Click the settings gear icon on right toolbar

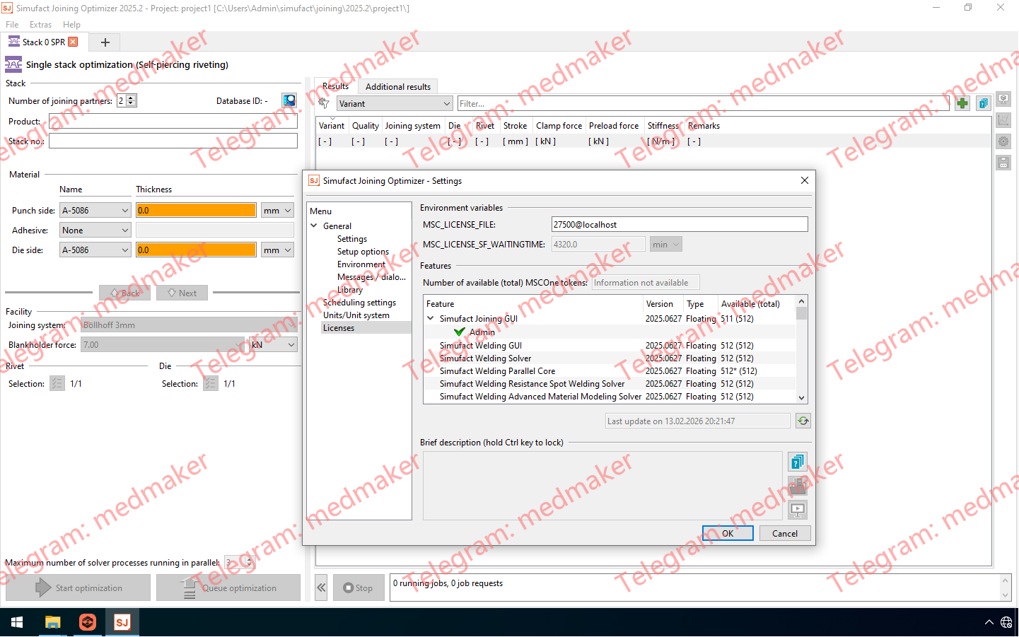pyautogui.click(x=1003, y=141)
